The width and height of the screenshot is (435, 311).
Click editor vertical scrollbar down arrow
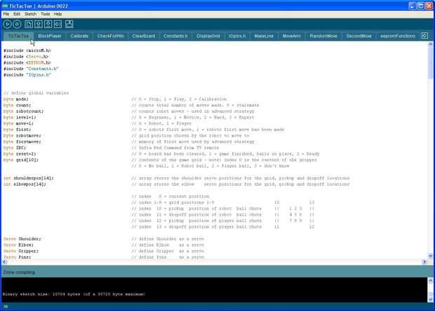click(430, 256)
